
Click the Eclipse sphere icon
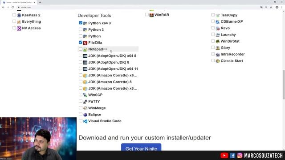click(85, 115)
